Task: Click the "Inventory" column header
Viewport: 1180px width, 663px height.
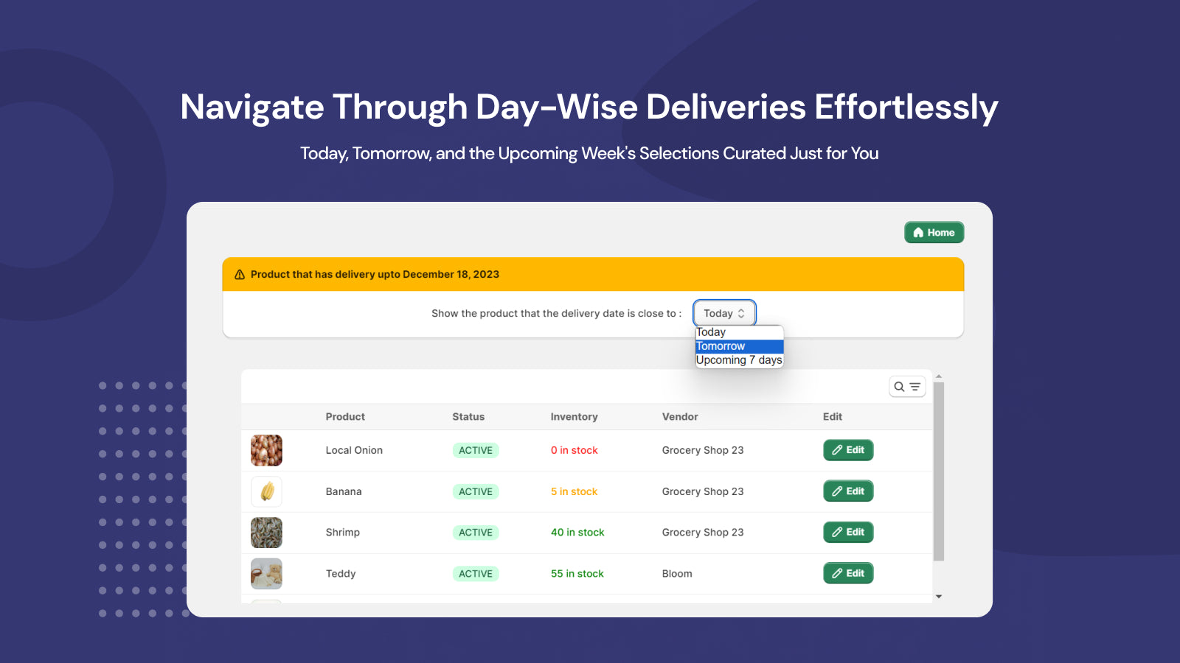Action: [574, 416]
